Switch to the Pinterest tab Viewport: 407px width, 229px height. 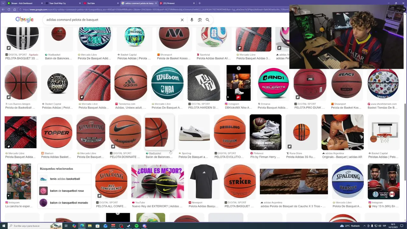click(x=177, y=3)
